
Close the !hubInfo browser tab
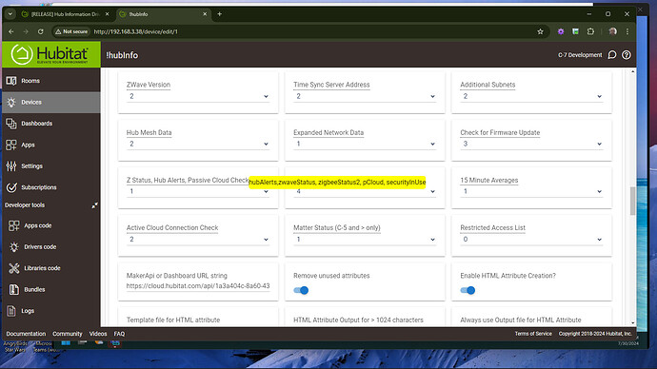[x=205, y=14]
